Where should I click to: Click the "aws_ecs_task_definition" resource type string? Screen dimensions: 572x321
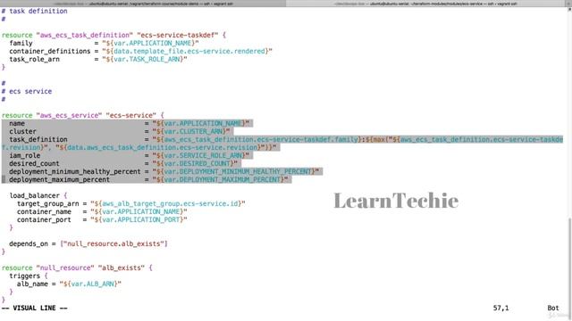tap(85, 36)
